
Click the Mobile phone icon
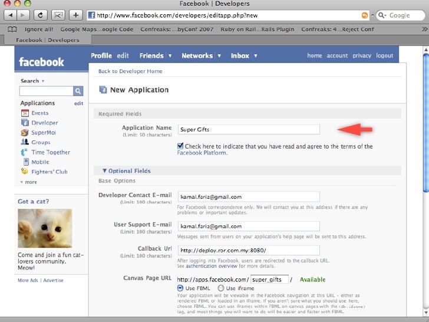pyautogui.click(x=26, y=162)
